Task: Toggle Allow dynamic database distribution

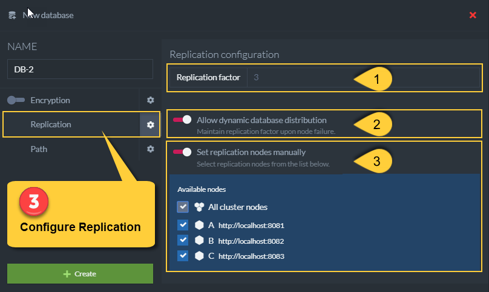Action: click(x=182, y=119)
